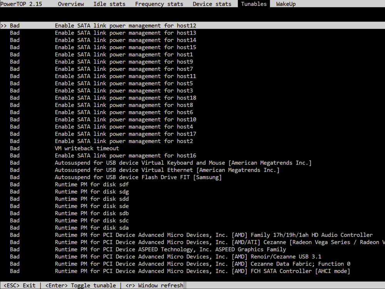
Task: Select SATA link power management for host17
Action: tap(126, 134)
